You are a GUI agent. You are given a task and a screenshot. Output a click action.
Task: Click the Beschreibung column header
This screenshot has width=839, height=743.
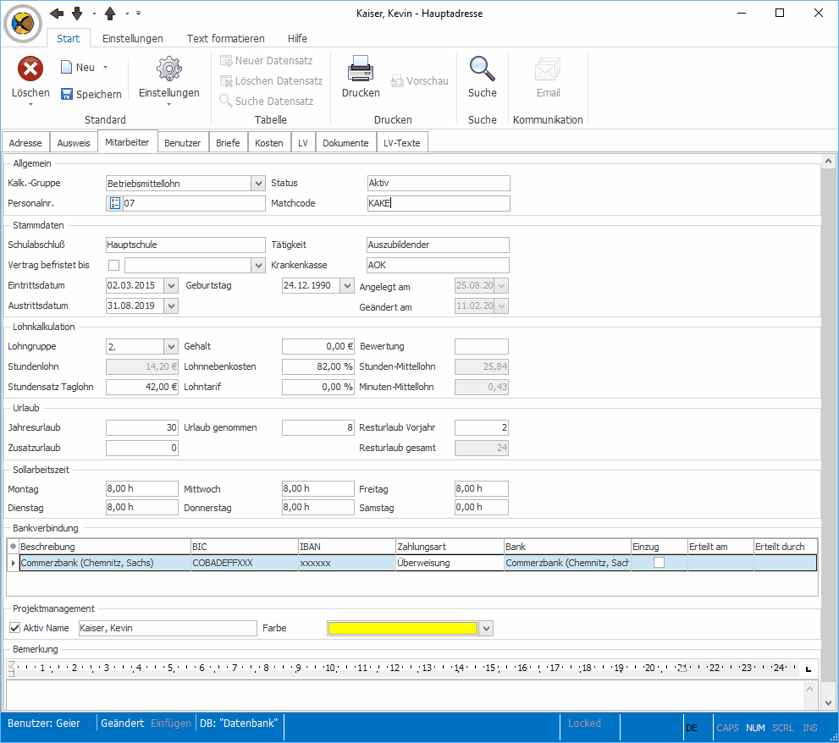(x=105, y=547)
